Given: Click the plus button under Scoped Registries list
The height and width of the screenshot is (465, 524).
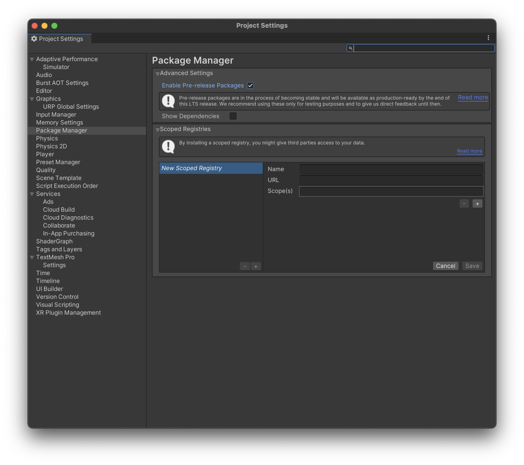Looking at the screenshot, I should point(256,266).
